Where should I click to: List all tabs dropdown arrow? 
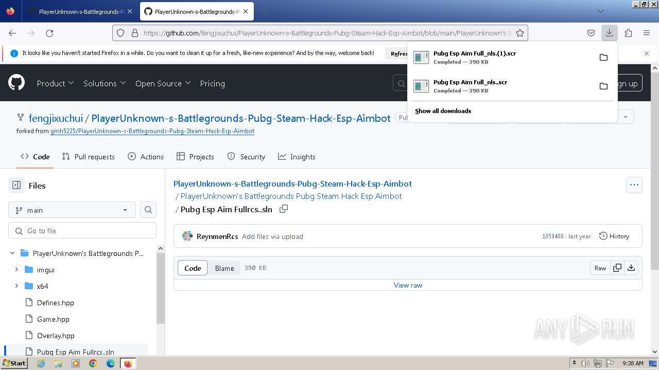[601, 11]
